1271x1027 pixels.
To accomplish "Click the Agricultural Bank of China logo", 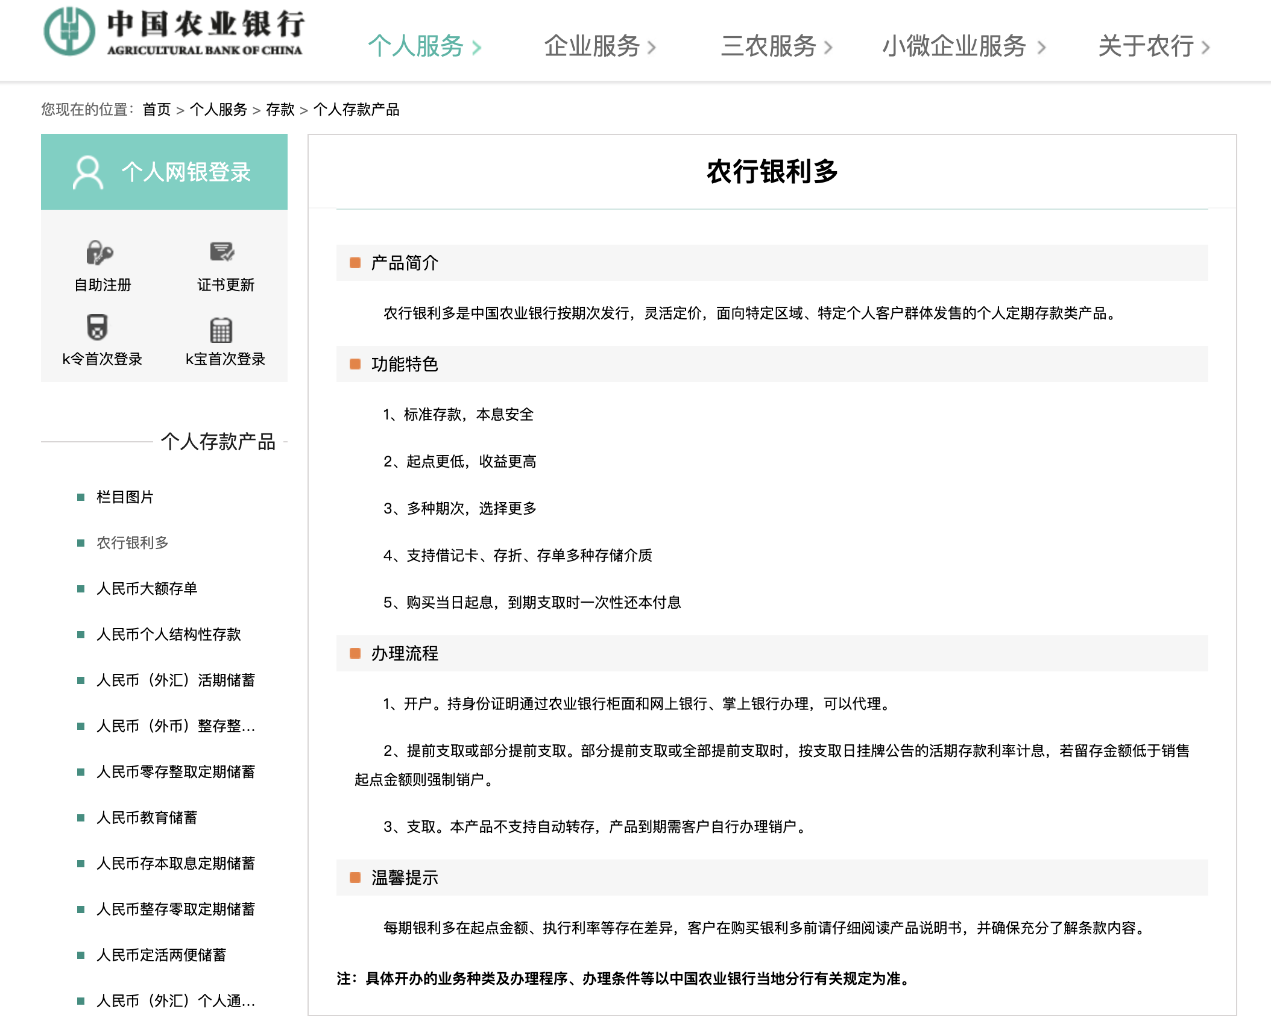I will click(x=174, y=33).
